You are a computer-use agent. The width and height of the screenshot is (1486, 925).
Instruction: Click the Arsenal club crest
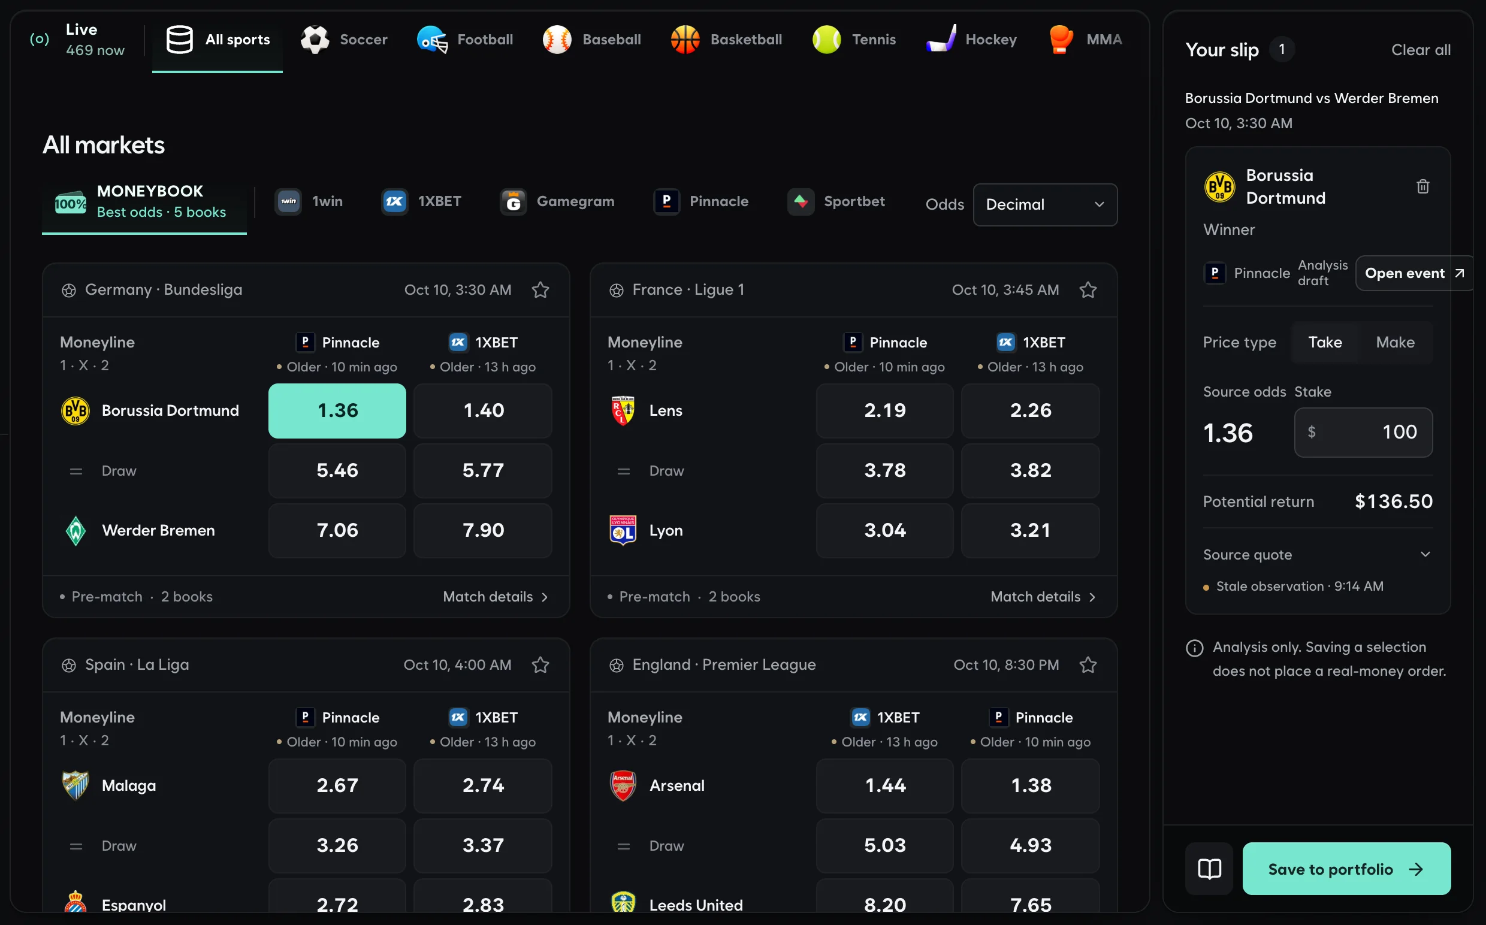point(623,785)
